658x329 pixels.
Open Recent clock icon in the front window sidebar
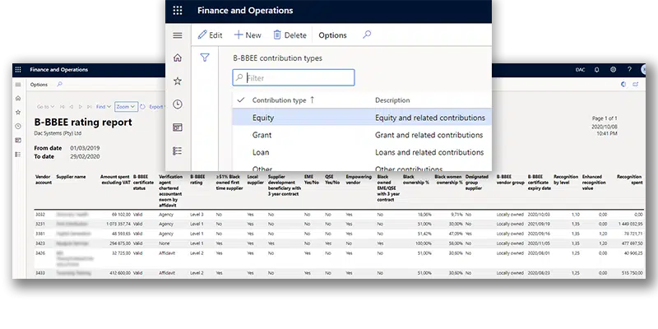[x=178, y=104]
